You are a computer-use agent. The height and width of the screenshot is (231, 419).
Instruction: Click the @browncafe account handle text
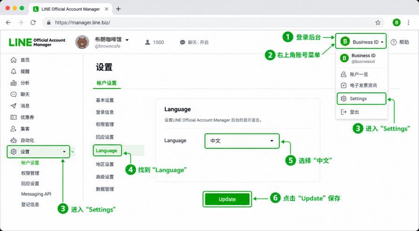coord(108,46)
